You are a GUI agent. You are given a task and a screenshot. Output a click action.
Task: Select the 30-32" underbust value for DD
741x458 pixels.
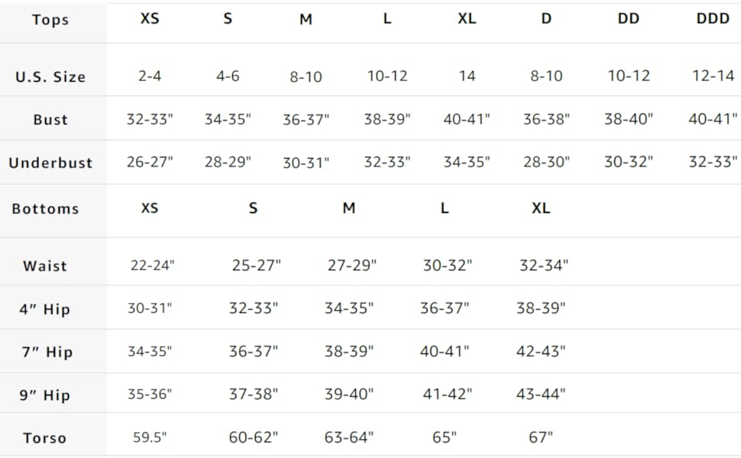tap(629, 162)
